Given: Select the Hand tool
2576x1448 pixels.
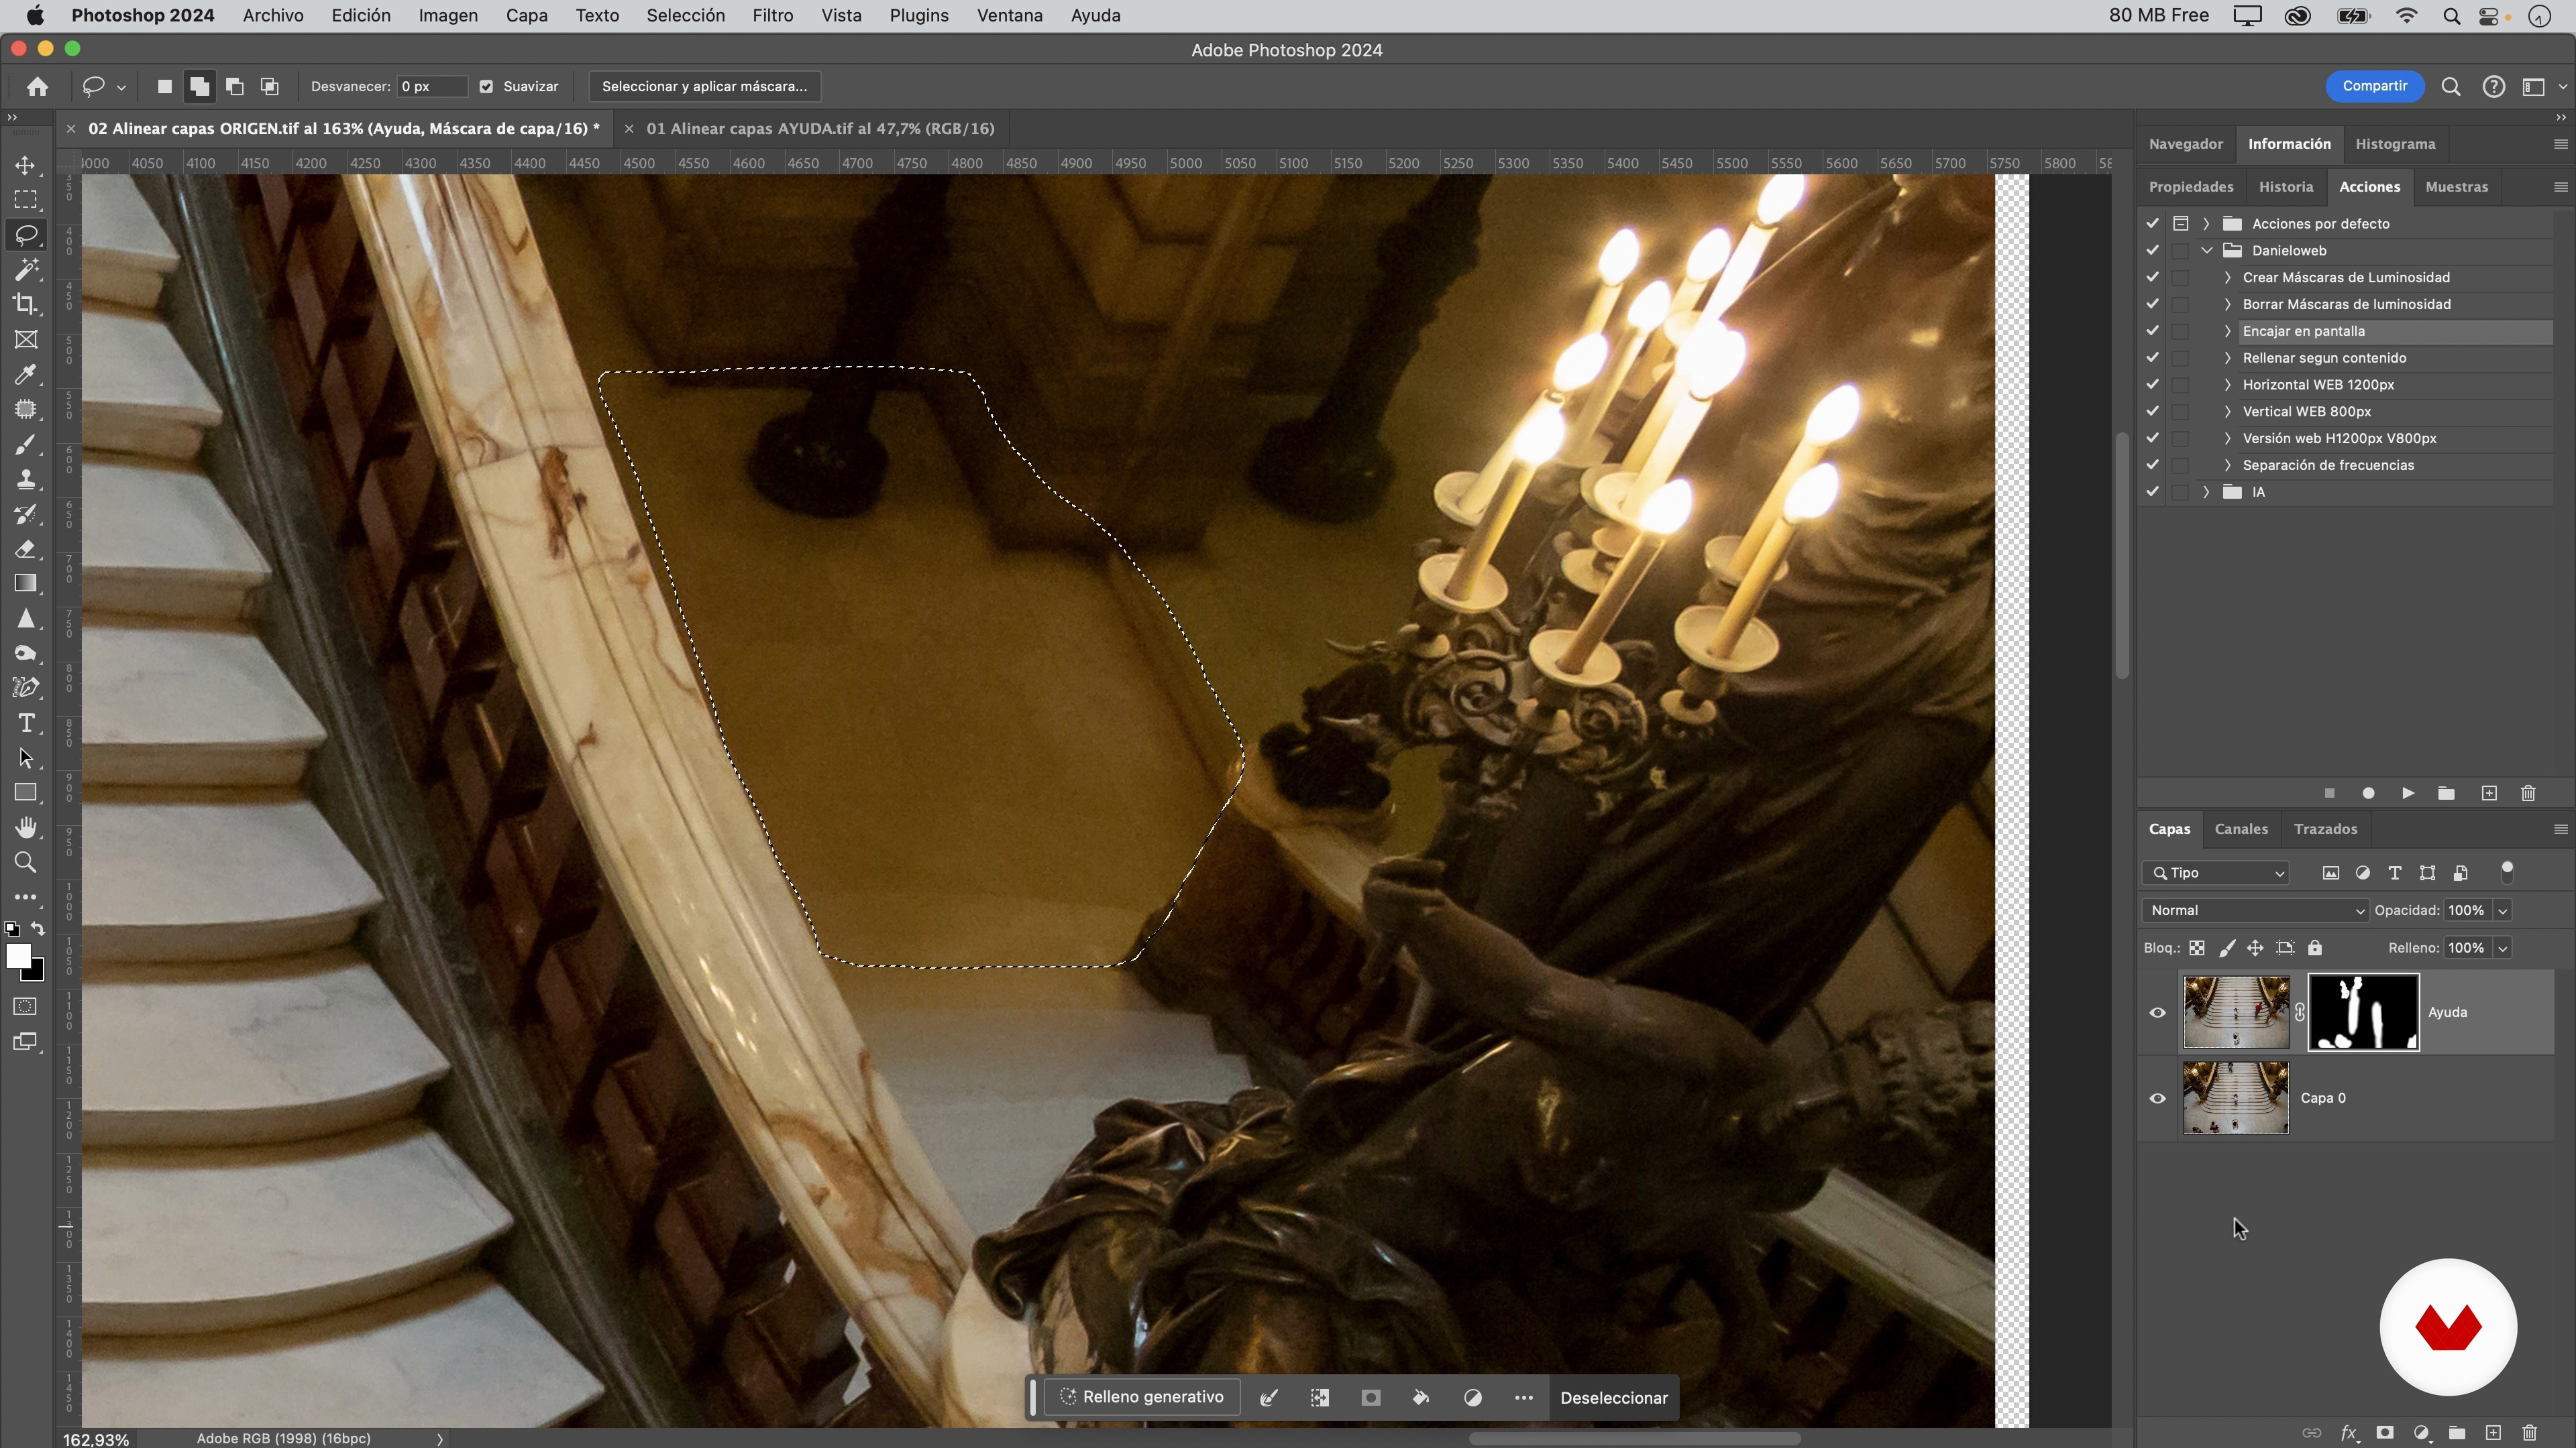Looking at the screenshot, I should [26, 827].
